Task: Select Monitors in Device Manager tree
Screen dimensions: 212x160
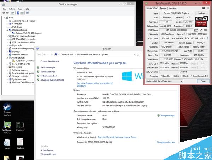Action: (x=16, y=51)
